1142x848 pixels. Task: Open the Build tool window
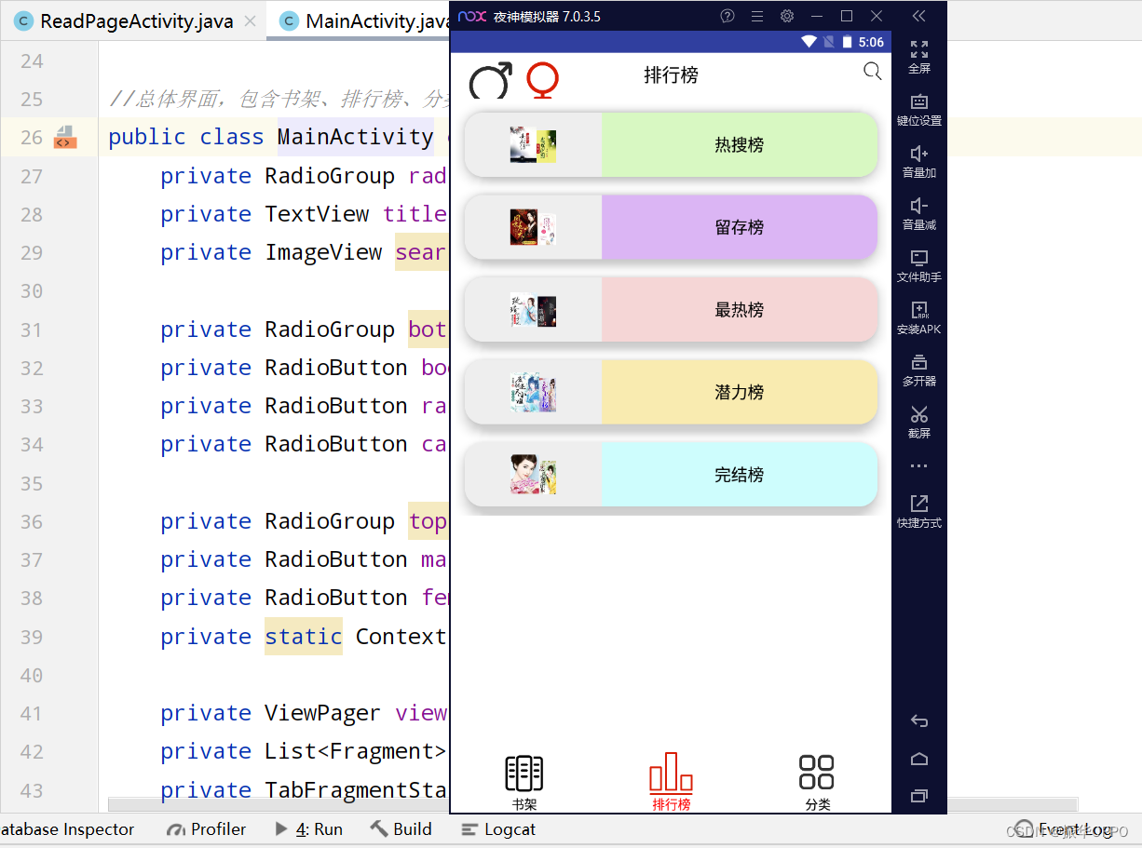point(401,829)
